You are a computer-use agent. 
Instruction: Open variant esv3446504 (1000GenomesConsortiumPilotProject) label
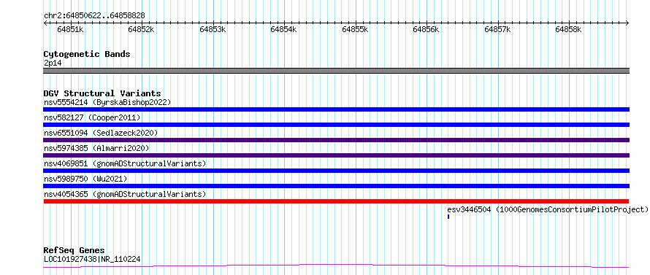pos(548,209)
